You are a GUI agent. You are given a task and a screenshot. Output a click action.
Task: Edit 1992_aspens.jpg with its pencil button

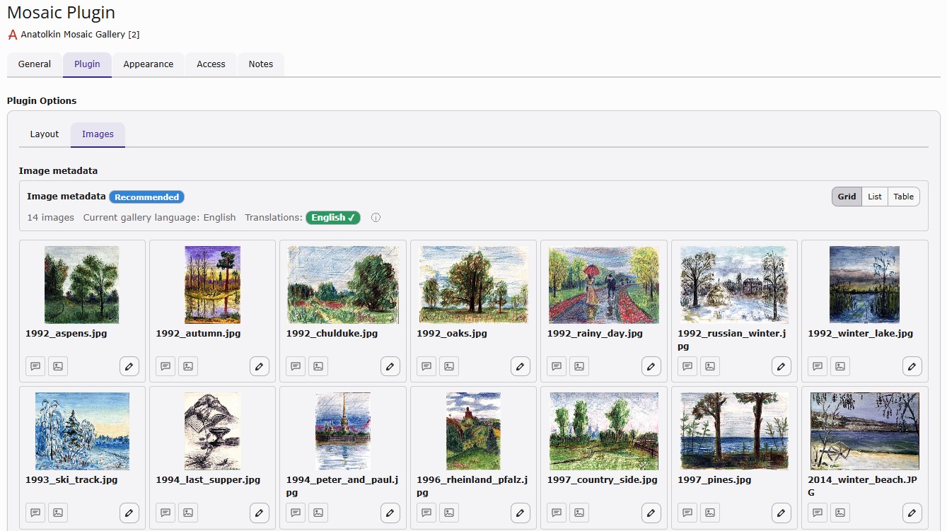129,366
